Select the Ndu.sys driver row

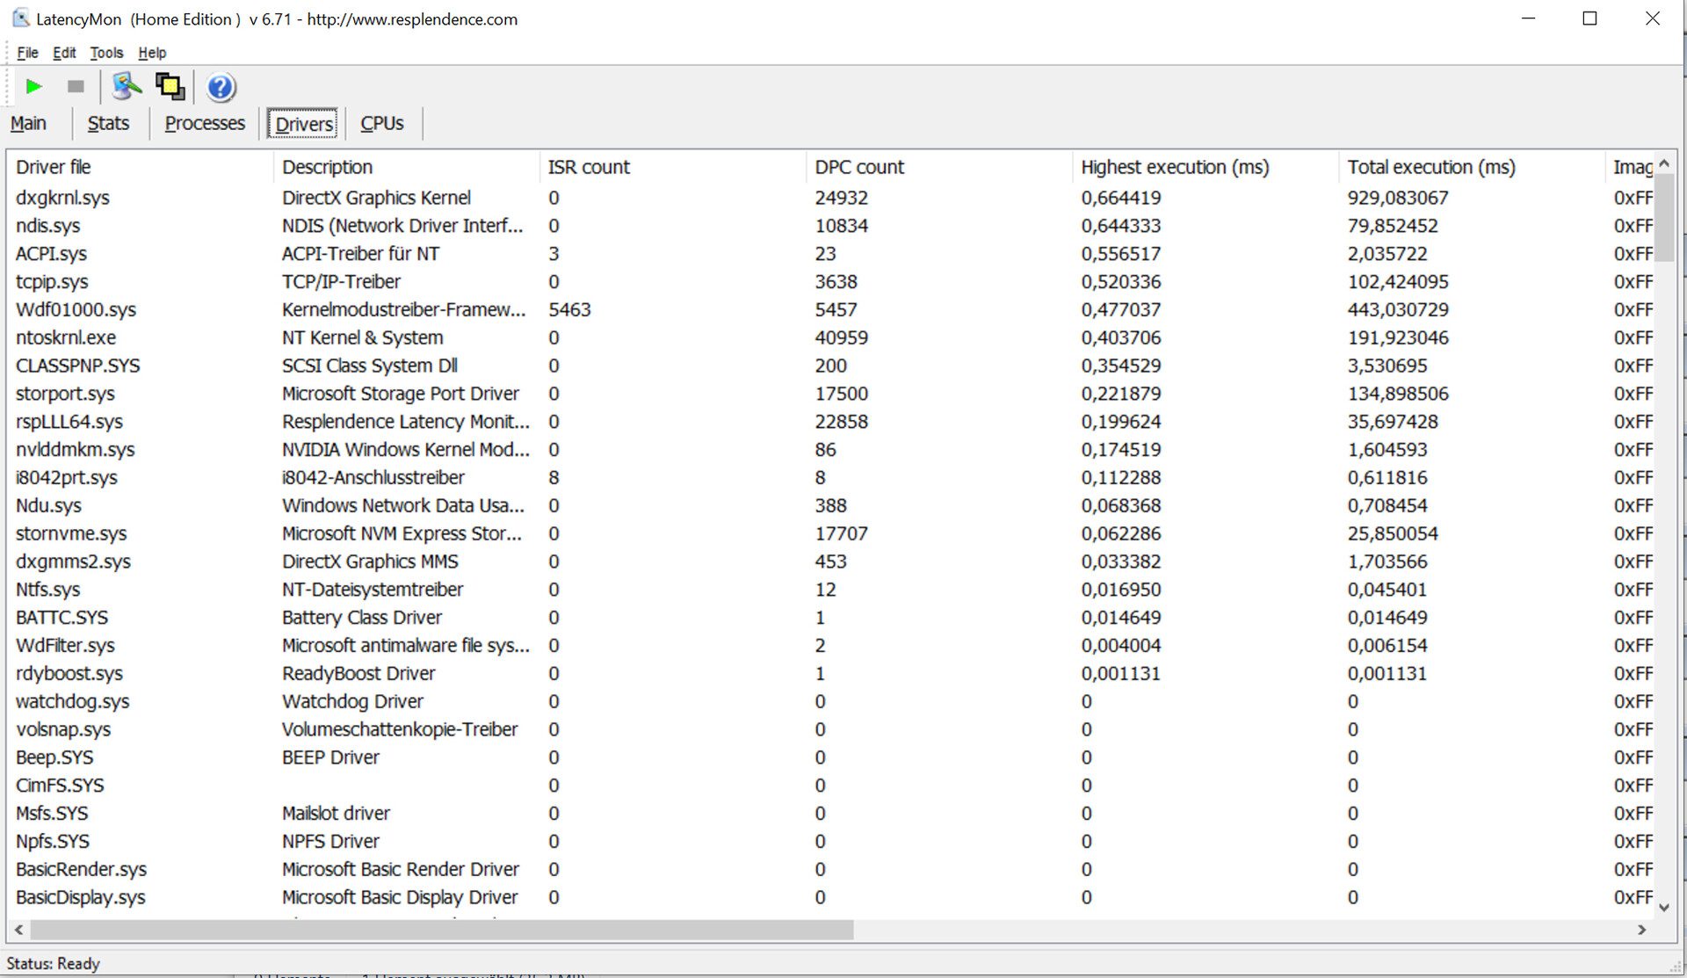pos(831,506)
